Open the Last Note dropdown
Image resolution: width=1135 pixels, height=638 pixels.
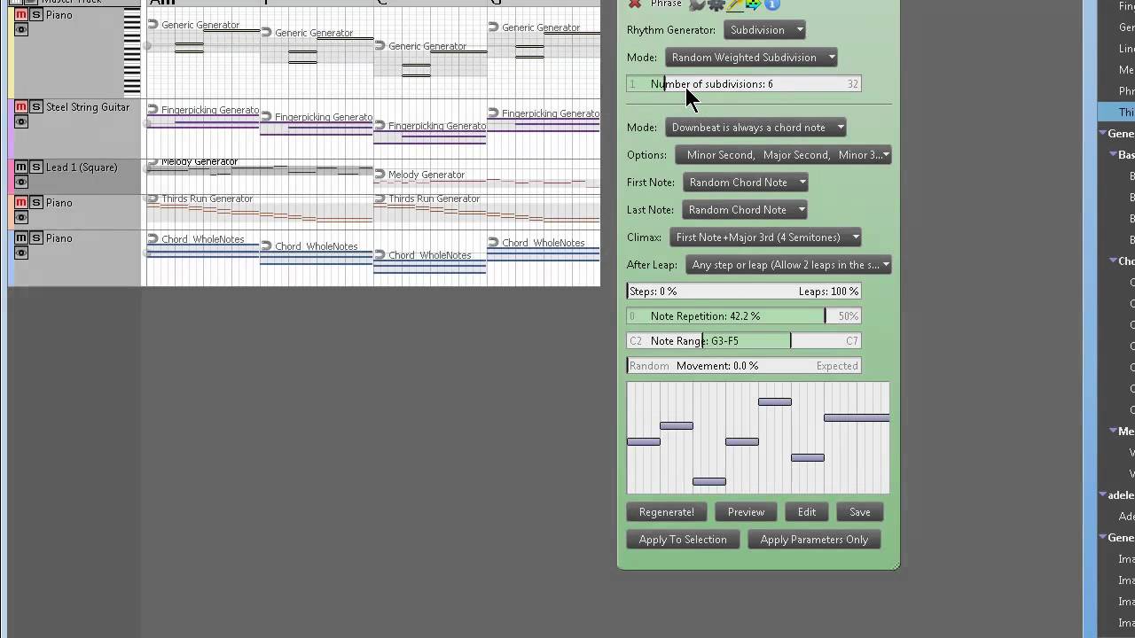tap(744, 210)
